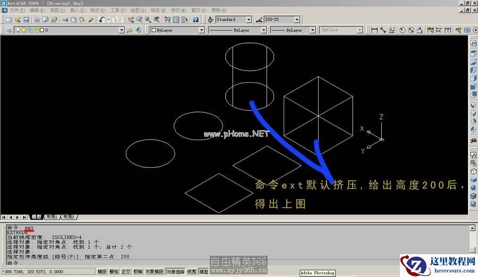Open the DesignCenter icon
This screenshot has height=277, width=478.
176,20
